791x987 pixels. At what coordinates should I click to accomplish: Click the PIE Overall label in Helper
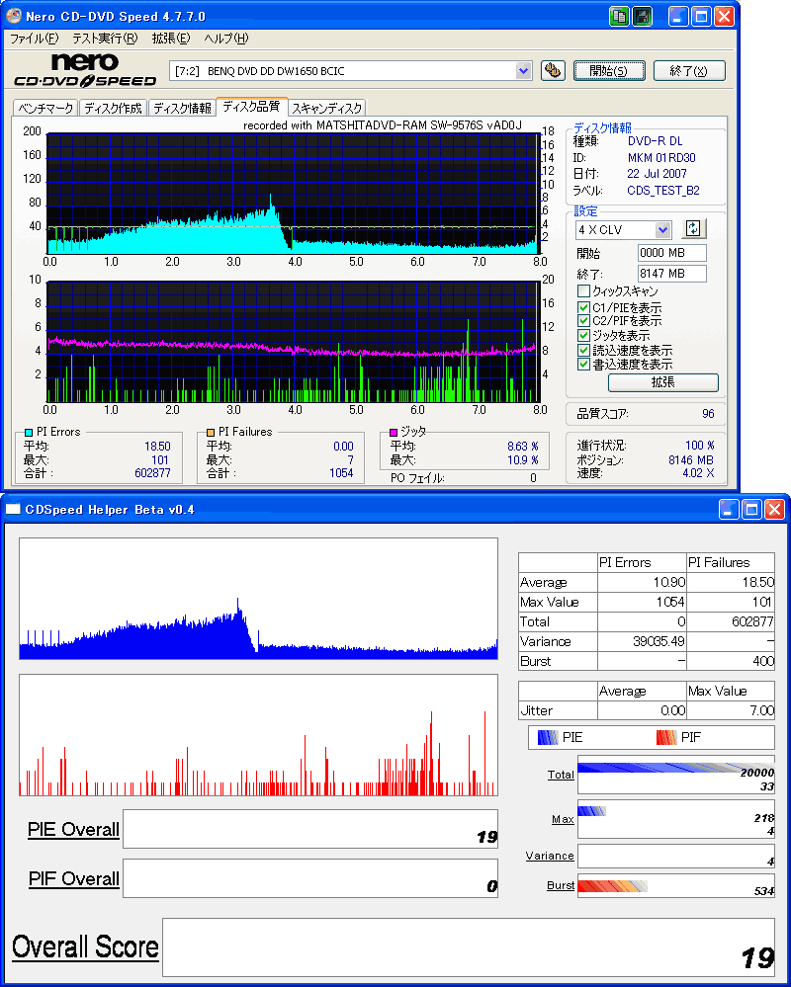click(74, 830)
